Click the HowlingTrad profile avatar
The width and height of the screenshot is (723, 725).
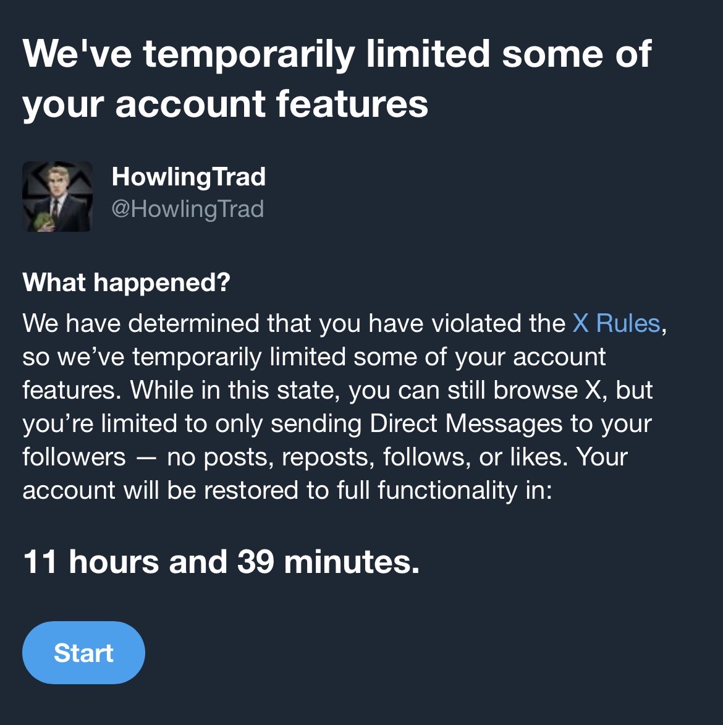click(57, 196)
